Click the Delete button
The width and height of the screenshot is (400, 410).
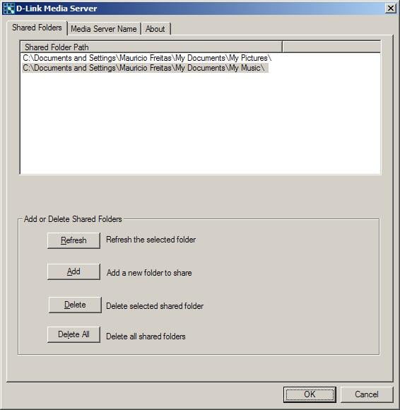pos(75,305)
